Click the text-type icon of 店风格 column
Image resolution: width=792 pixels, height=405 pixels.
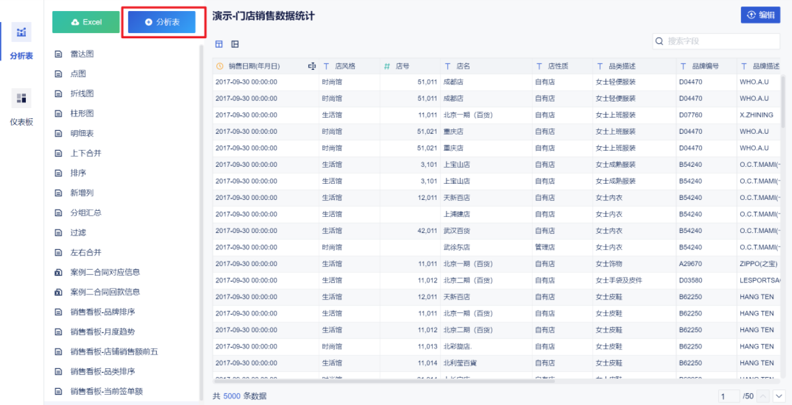coord(326,66)
